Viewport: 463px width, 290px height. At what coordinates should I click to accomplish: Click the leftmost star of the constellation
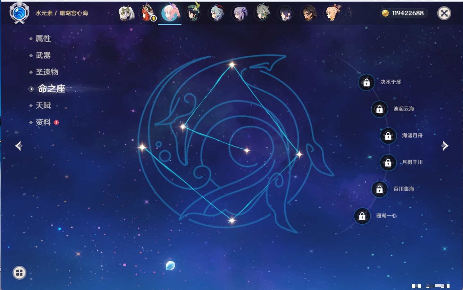click(142, 147)
